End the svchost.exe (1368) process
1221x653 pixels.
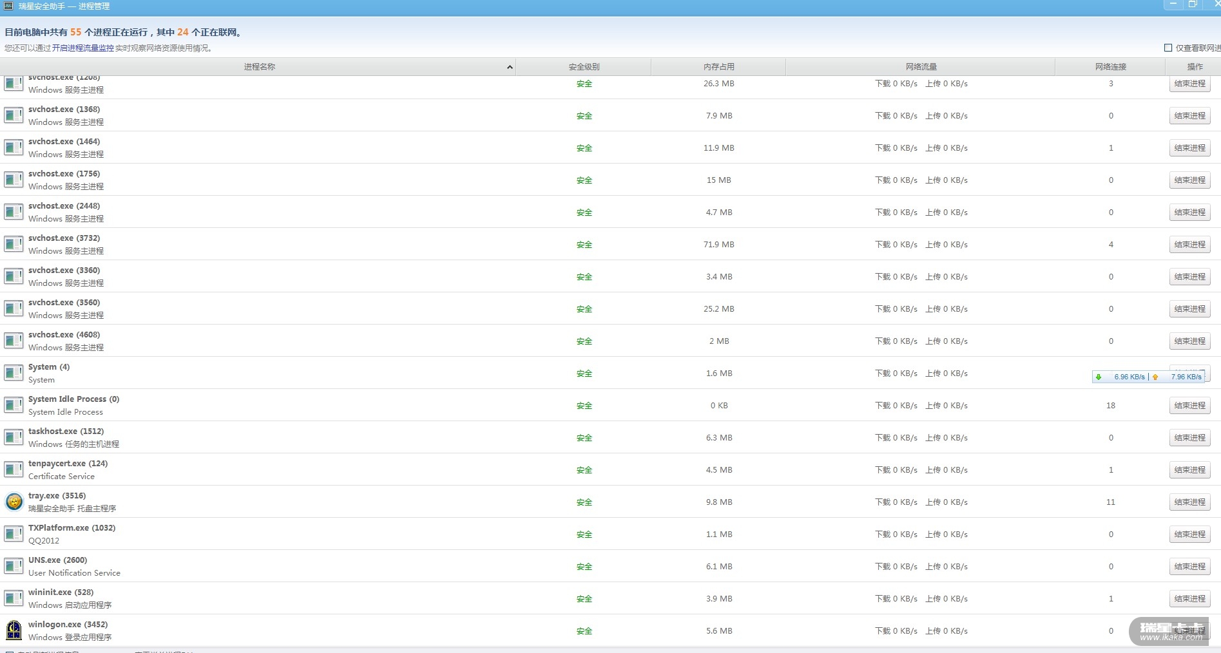coord(1189,116)
